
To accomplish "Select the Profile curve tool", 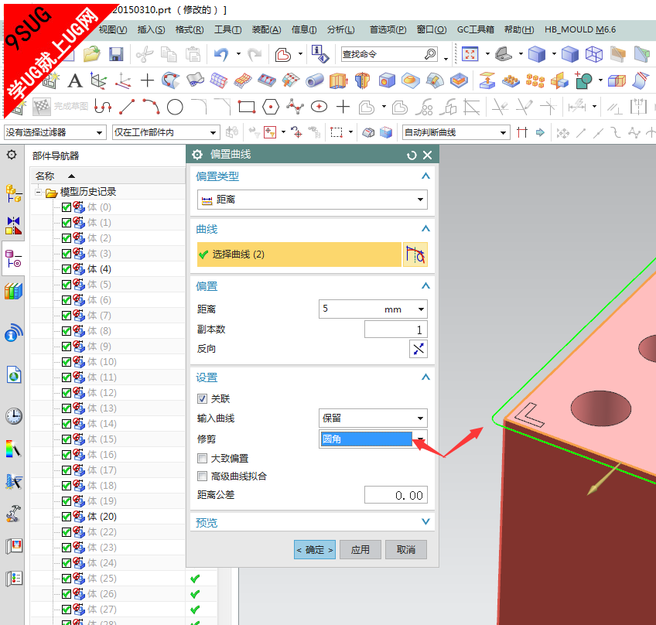I will point(103,107).
